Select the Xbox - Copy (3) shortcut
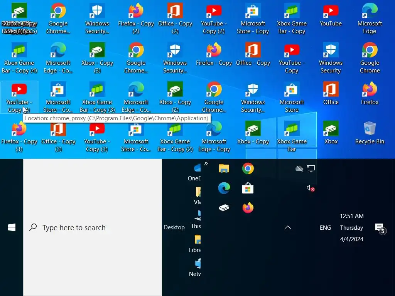Screen dimensions: 395x296 (x=97, y=58)
